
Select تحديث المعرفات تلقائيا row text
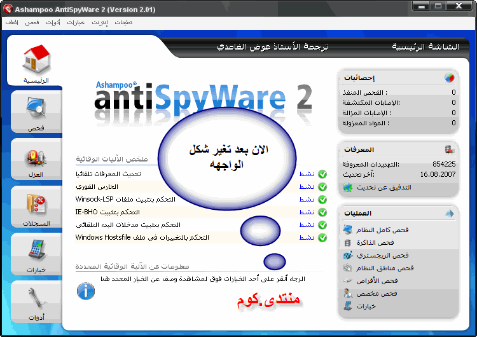click(108, 174)
